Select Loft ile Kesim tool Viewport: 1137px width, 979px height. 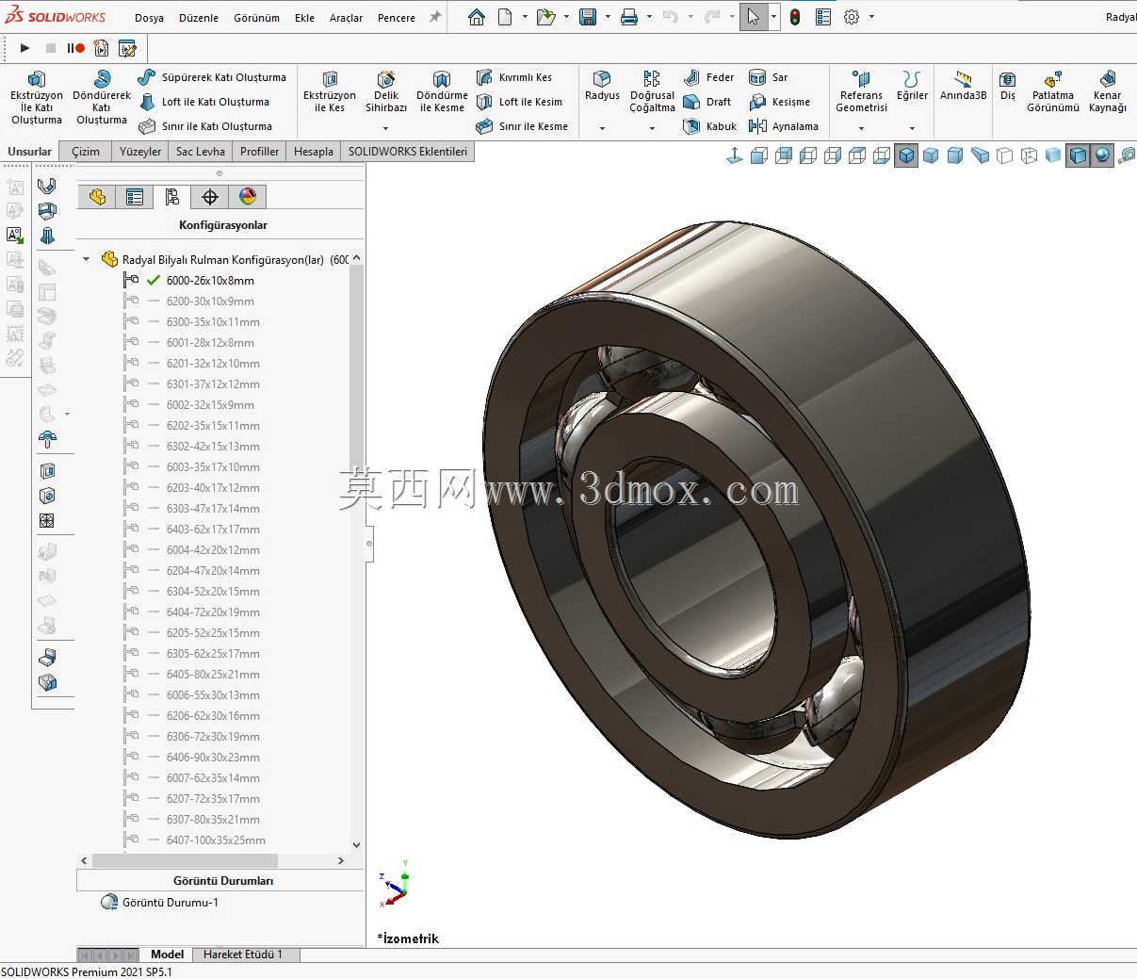(519, 102)
